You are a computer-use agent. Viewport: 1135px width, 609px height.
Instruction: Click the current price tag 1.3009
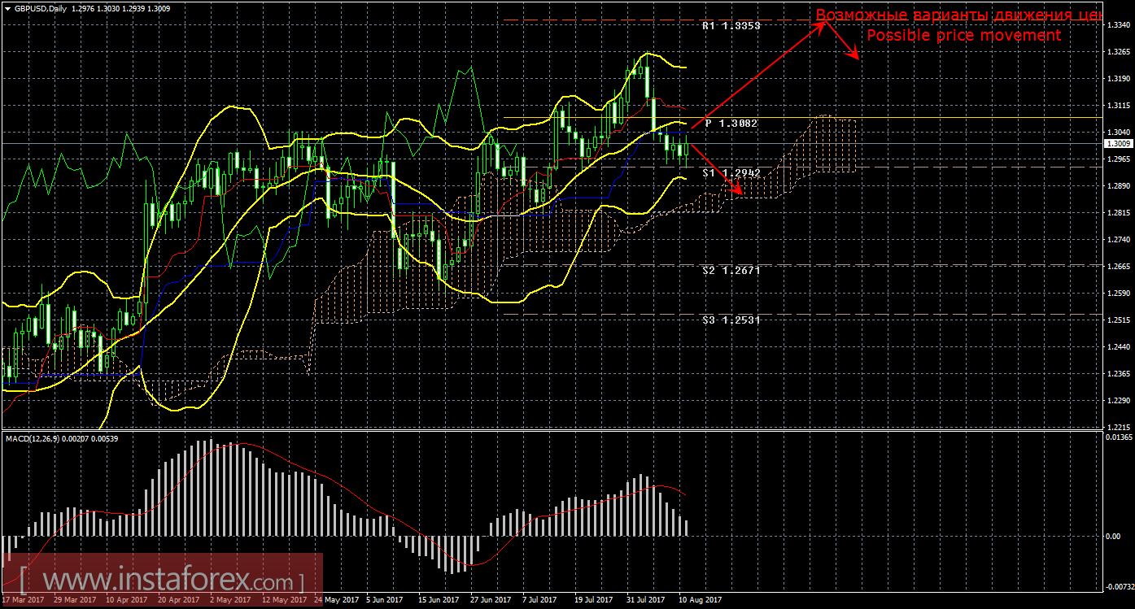tap(1119, 144)
